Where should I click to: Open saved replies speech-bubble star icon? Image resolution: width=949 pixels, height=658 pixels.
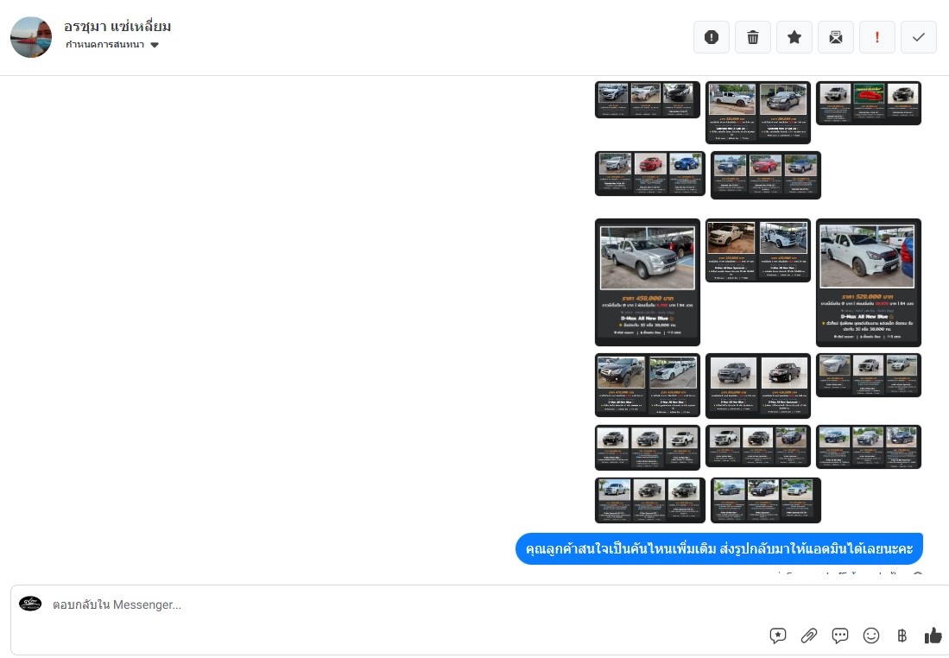[778, 635]
